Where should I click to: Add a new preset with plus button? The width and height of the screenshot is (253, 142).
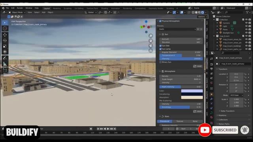198,29
